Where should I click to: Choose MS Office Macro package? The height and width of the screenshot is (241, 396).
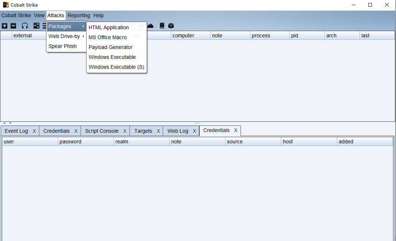point(116,37)
